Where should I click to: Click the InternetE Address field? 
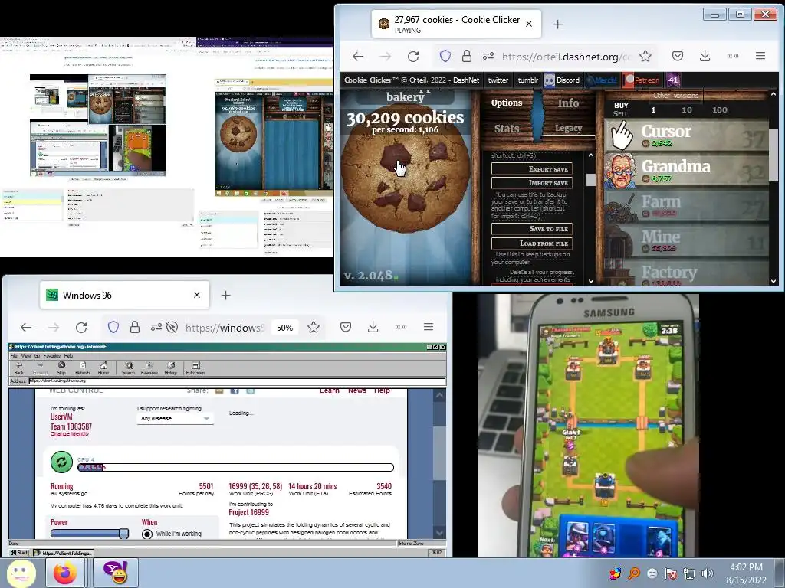pos(237,381)
